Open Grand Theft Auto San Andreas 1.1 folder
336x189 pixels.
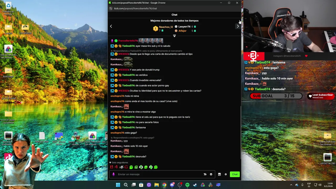pyautogui.click(x=327, y=139)
